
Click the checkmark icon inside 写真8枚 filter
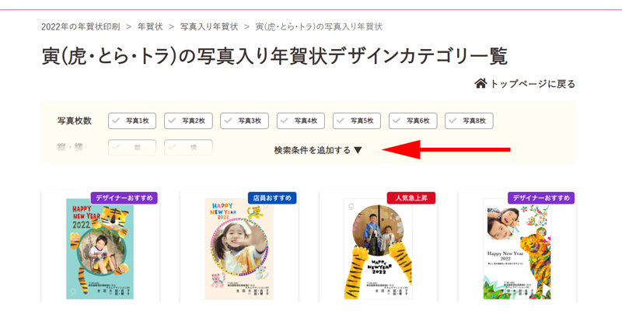coord(453,121)
